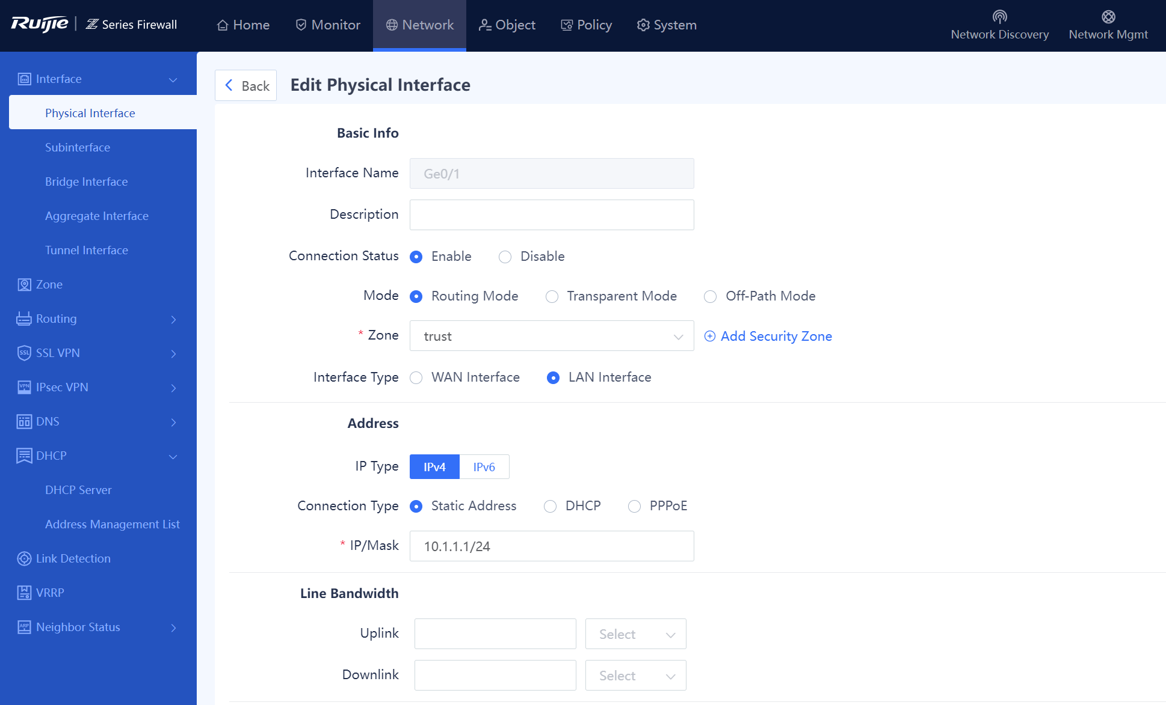
Task: Open Address Management List item
Action: [x=113, y=524]
